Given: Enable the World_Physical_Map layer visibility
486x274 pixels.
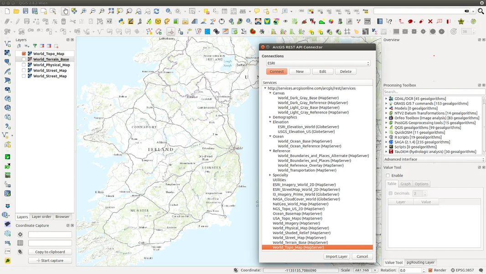Looking at the screenshot, I should pos(24,64).
